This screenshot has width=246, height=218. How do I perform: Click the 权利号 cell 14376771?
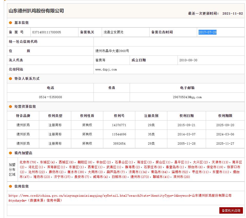pyautogui.click(x=119, y=125)
